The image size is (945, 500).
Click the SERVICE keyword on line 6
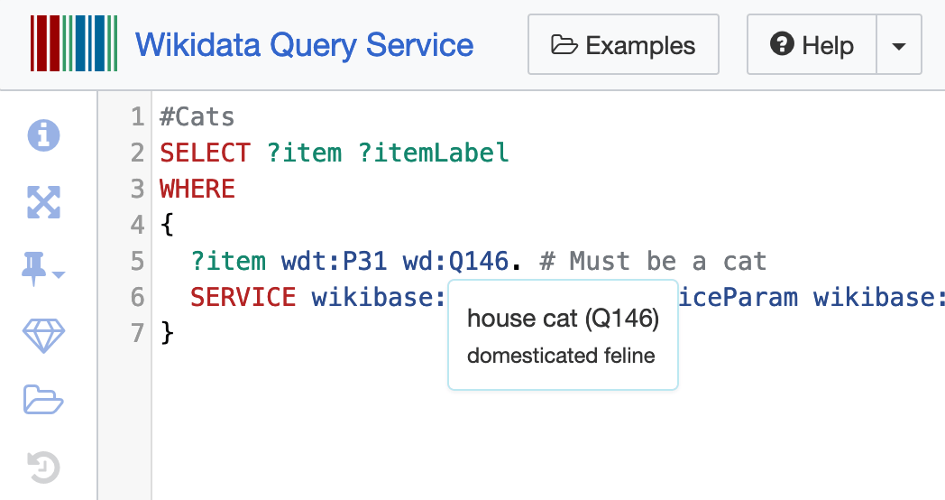point(243,297)
